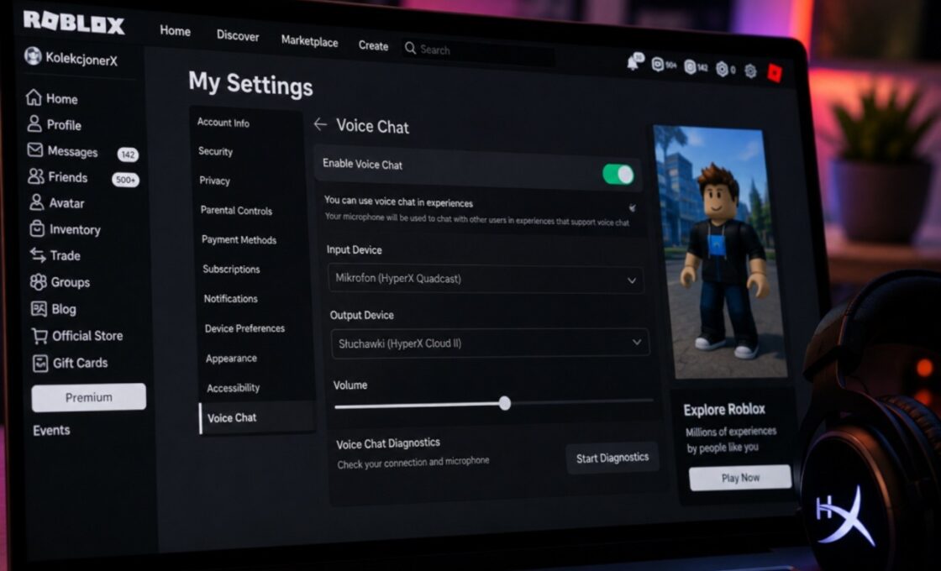Click the avatar character preview image
941x571 pixels.
(720, 252)
